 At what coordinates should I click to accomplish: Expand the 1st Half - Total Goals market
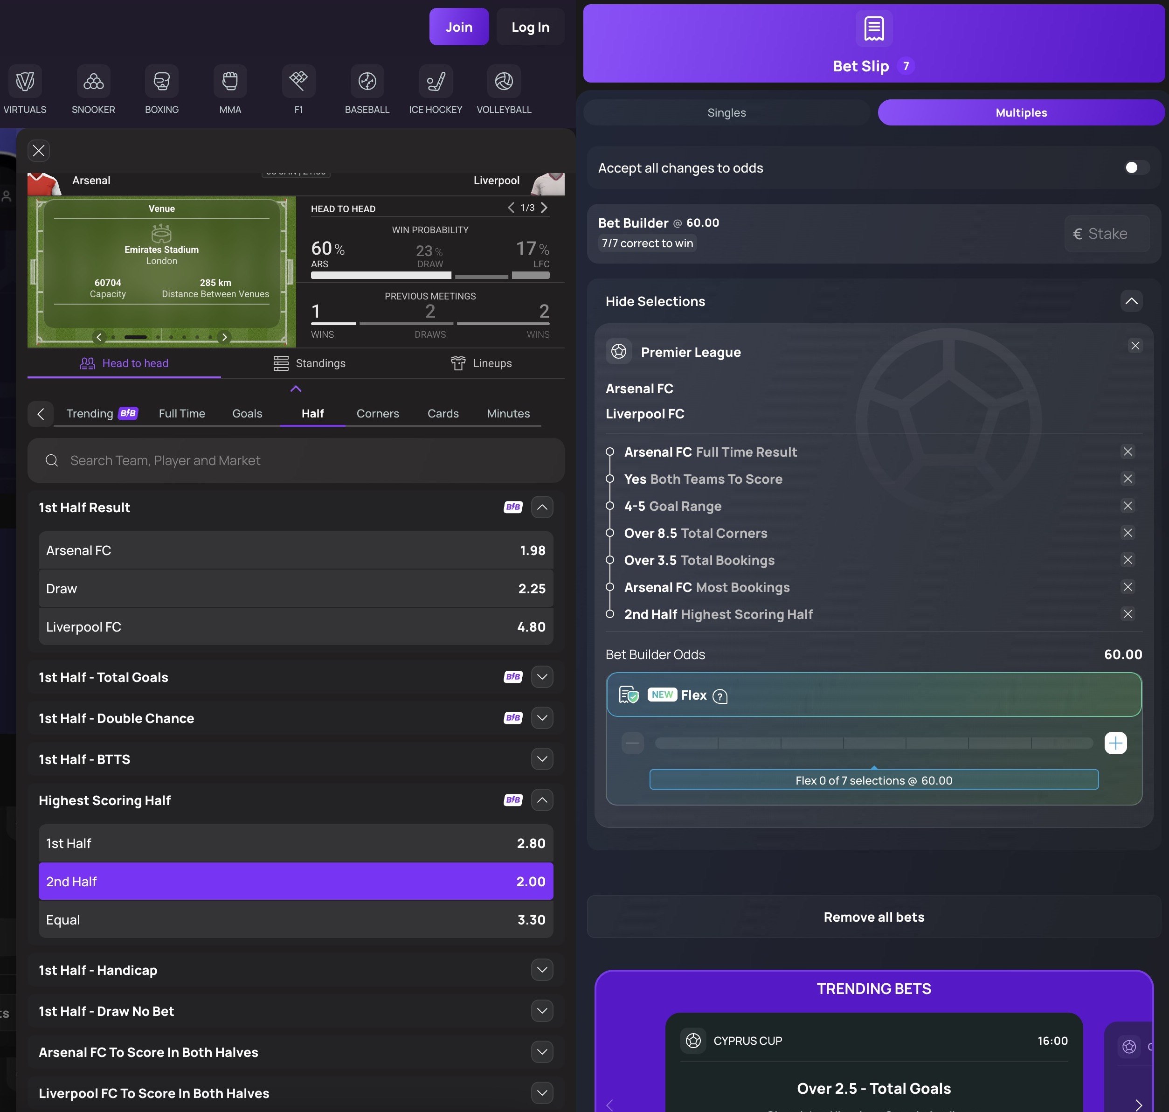point(541,677)
